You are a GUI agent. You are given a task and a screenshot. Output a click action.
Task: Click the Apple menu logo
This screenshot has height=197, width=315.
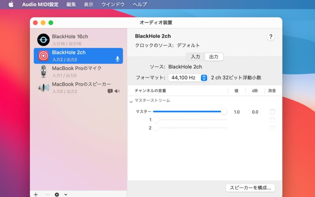click(11, 4)
